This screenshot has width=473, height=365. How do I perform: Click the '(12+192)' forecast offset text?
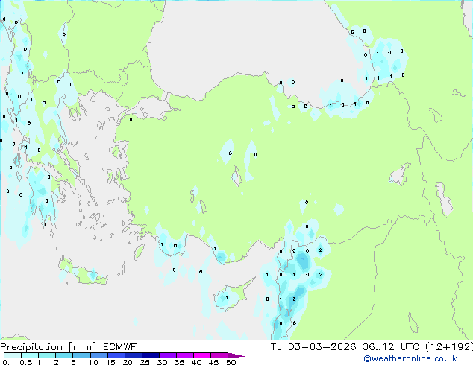(x=449, y=347)
